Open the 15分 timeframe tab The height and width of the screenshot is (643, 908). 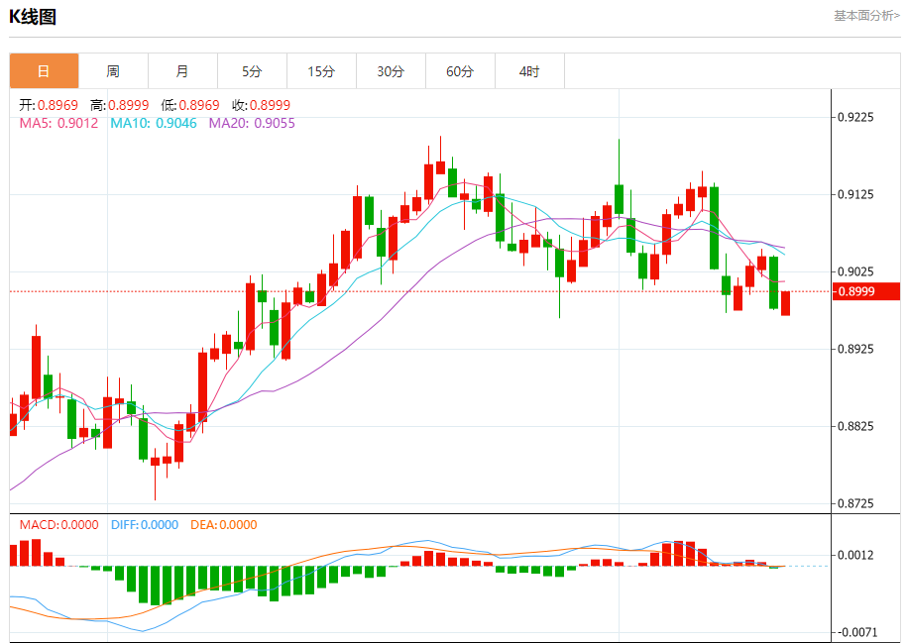(x=322, y=71)
